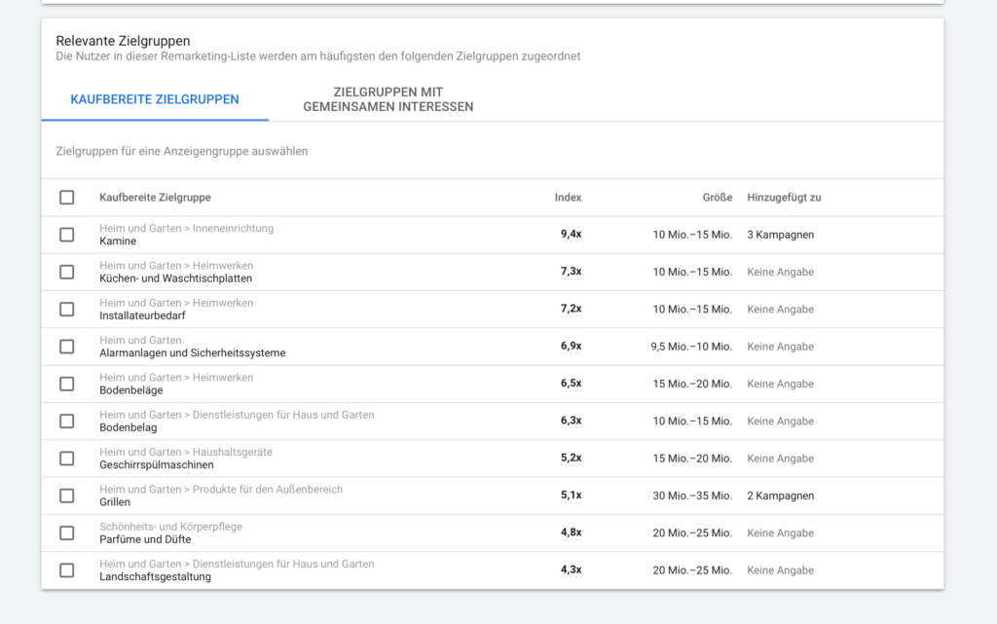Mark the Geschirrspülmaschinen checkbox
This screenshot has height=624, width=997.
66,459
